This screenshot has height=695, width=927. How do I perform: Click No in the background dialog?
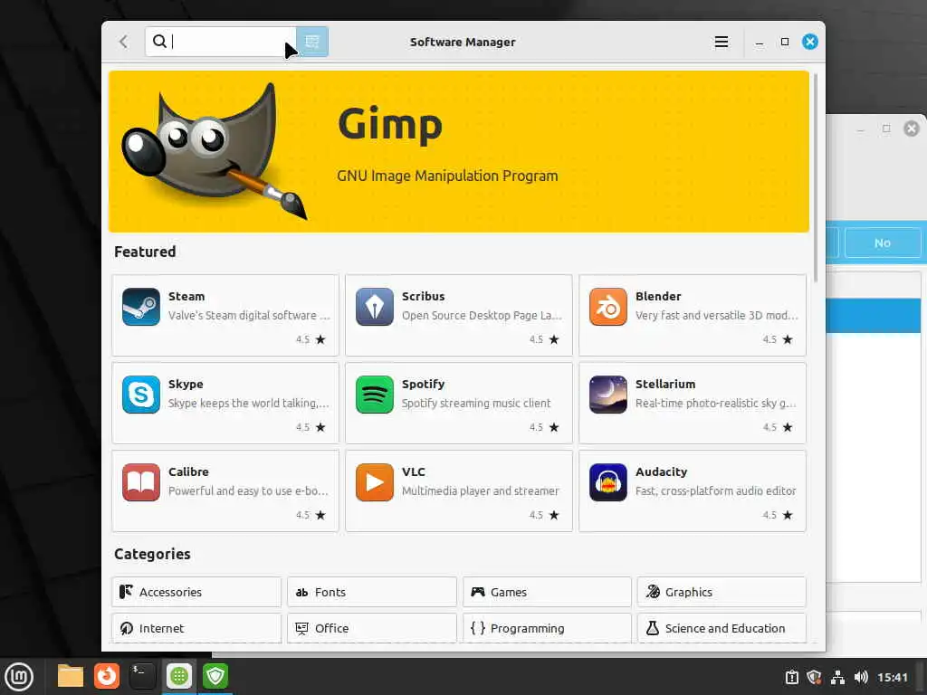click(x=882, y=243)
